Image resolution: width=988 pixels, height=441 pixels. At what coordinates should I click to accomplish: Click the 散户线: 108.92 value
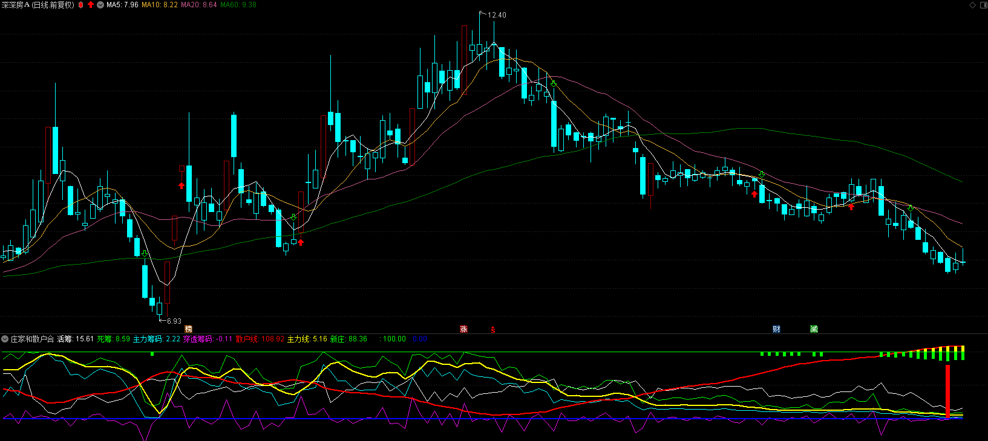tap(260, 339)
